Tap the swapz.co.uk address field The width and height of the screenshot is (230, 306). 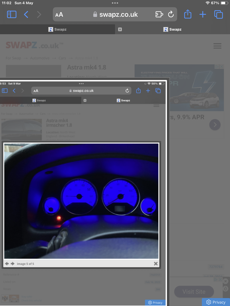coord(115,14)
